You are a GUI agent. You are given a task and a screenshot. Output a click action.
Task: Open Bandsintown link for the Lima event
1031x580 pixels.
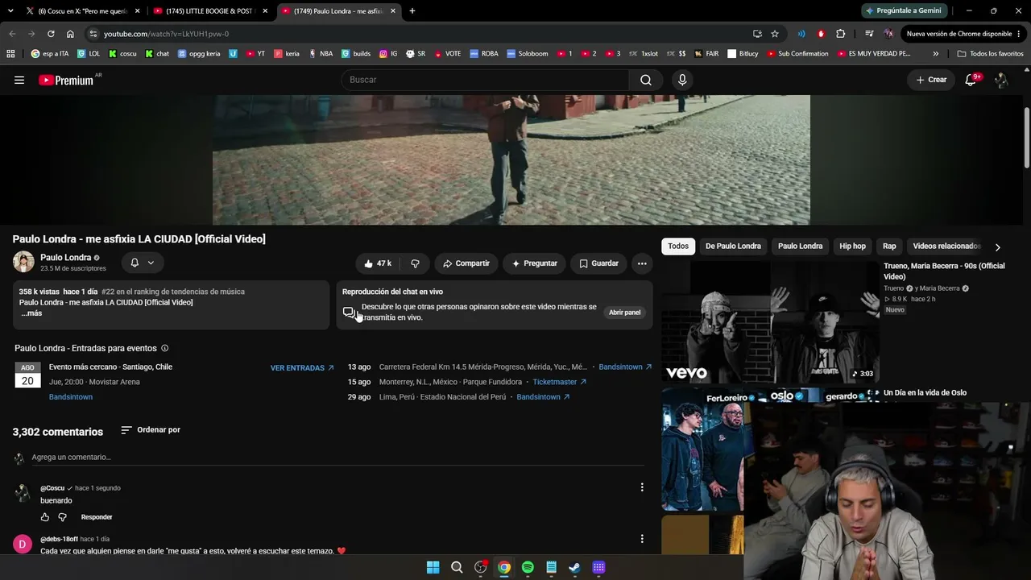pyautogui.click(x=543, y=397)
